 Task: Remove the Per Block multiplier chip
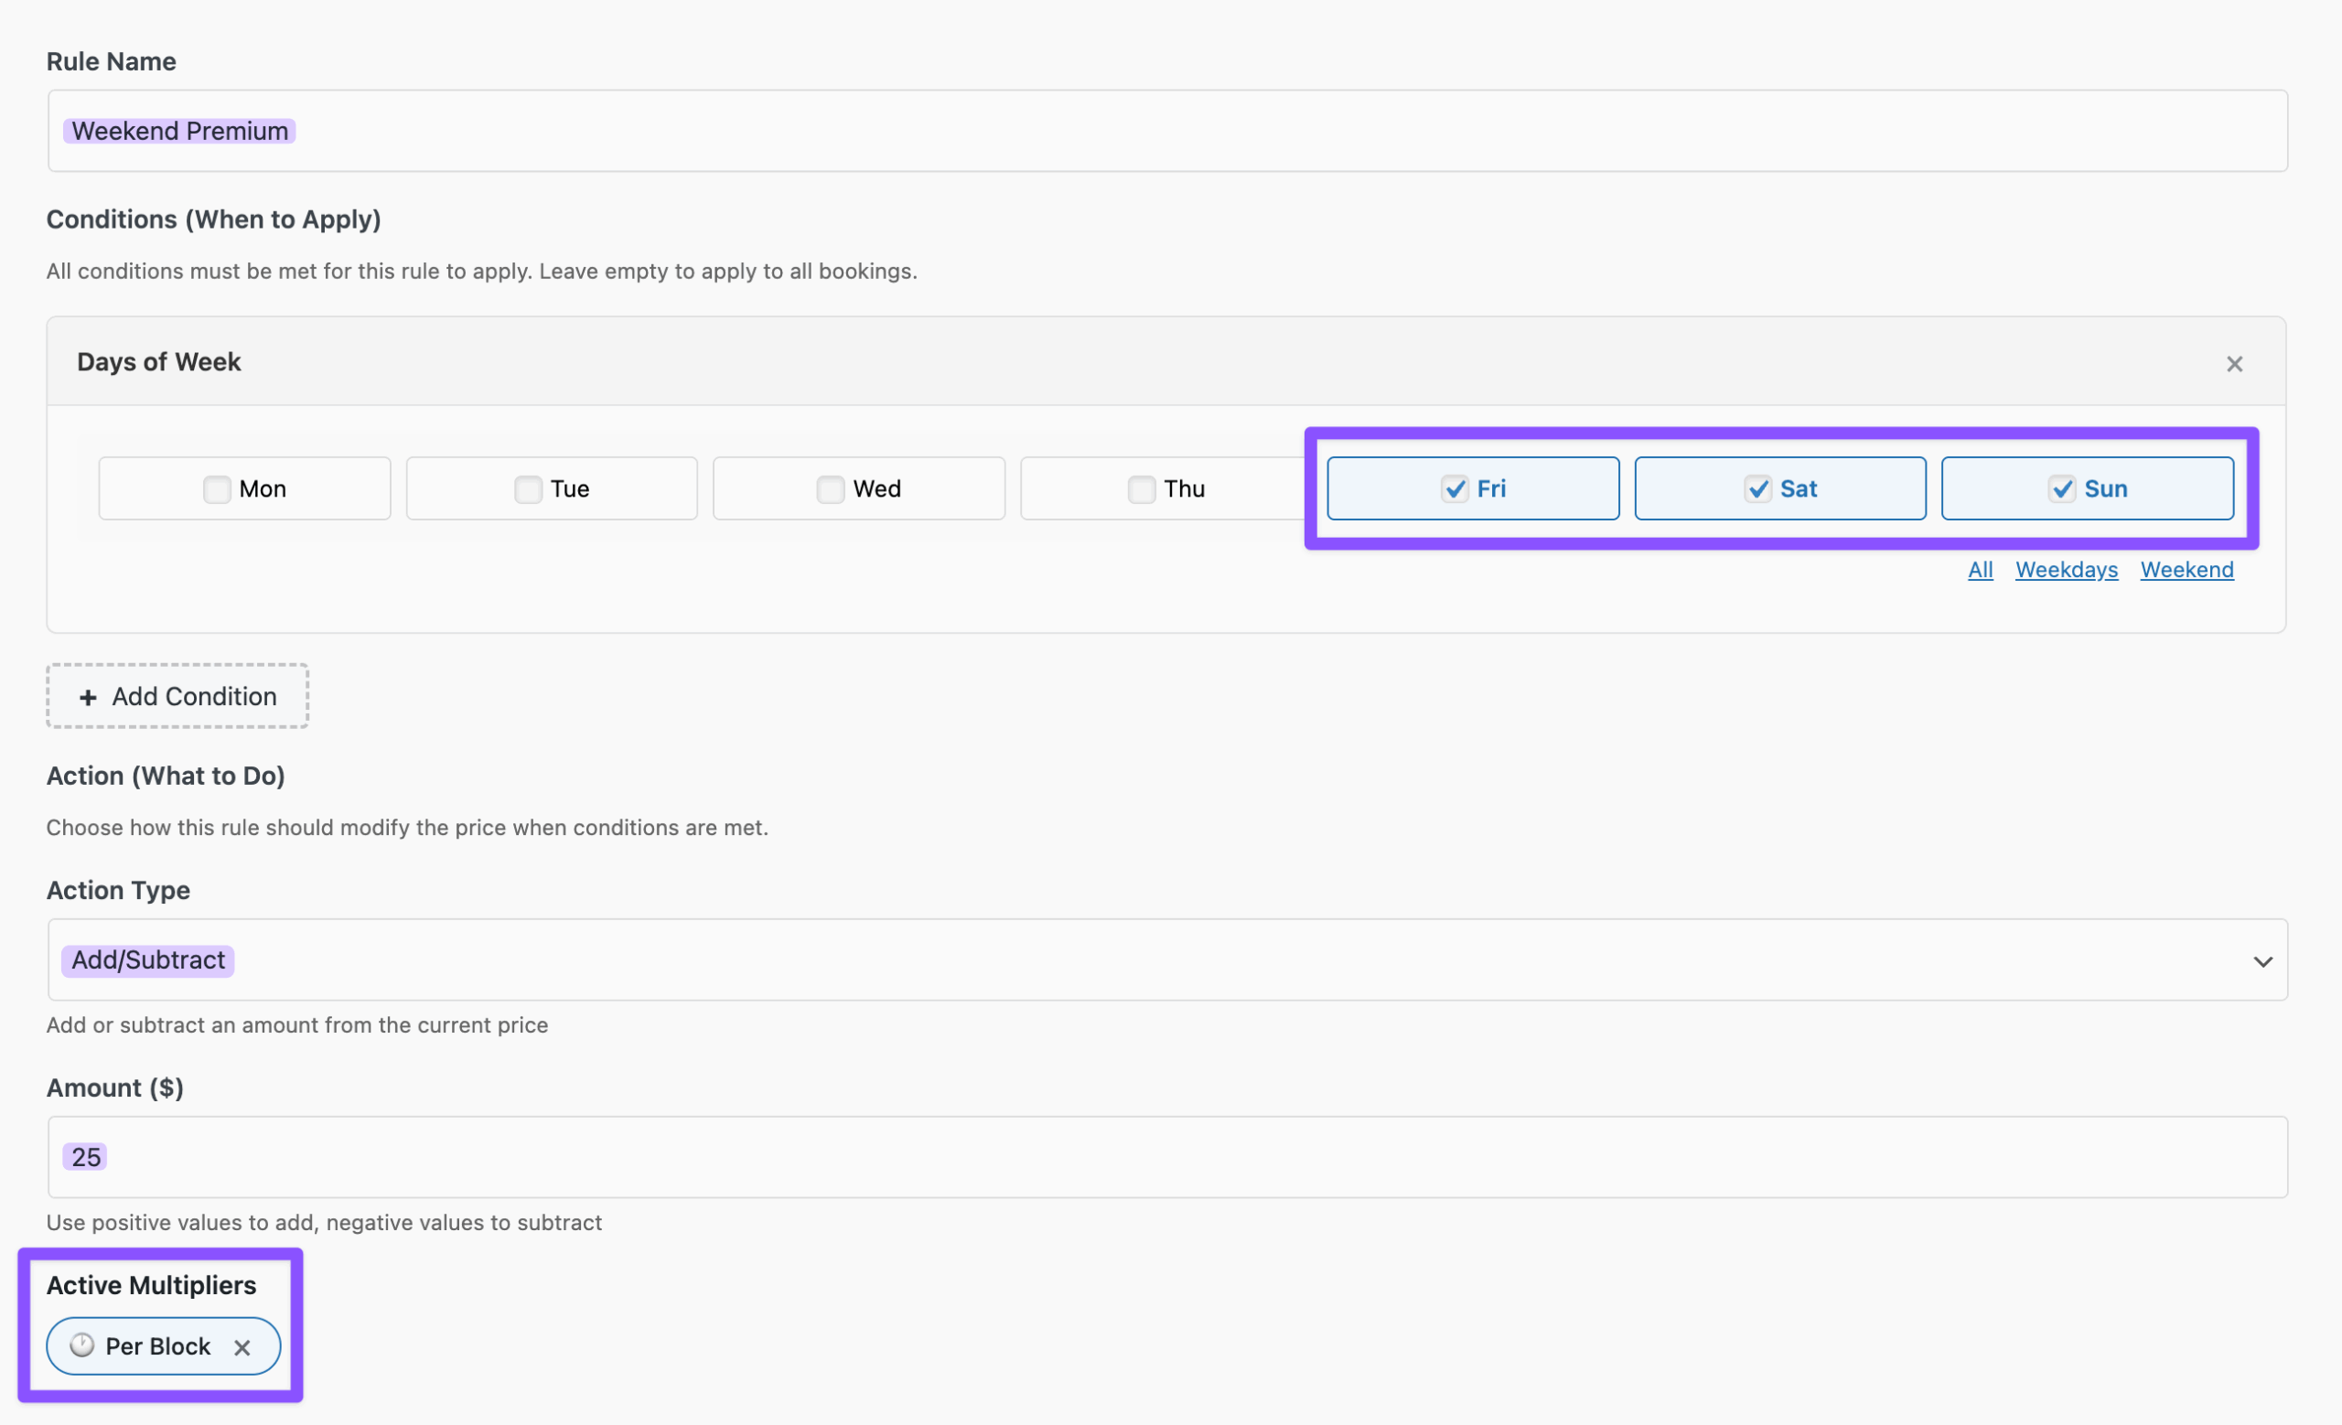point(242,1347)
